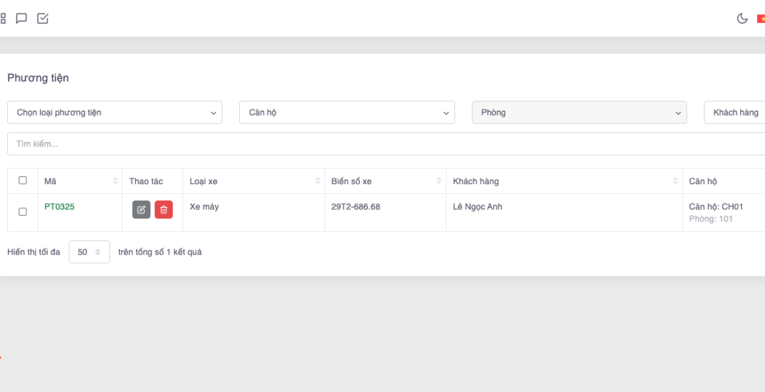Click the Vietnam flag language icon

(x=761, y=19)
